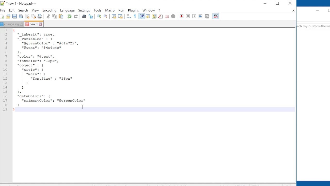
Task: Close the change.log tab
Action: (x=21, y=24)
